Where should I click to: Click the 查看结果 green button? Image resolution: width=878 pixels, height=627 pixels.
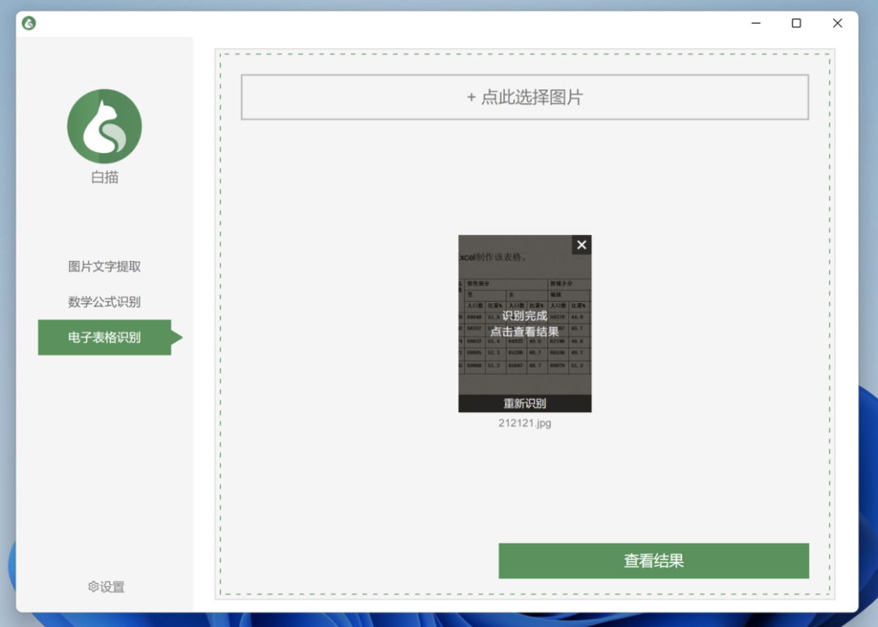tap(654, 560)
